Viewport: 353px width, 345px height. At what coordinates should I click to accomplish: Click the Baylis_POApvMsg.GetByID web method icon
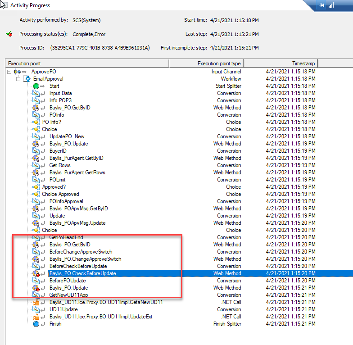[36, 209]
